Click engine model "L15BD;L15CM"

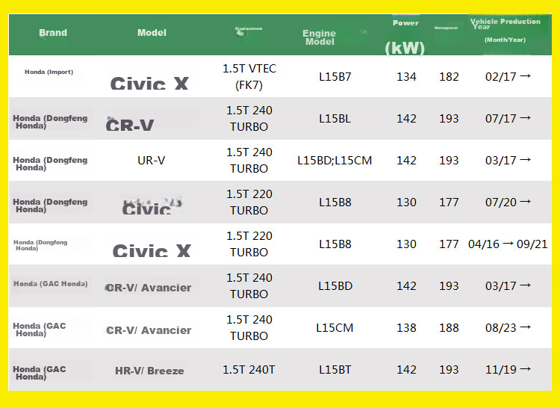[335, 161]
